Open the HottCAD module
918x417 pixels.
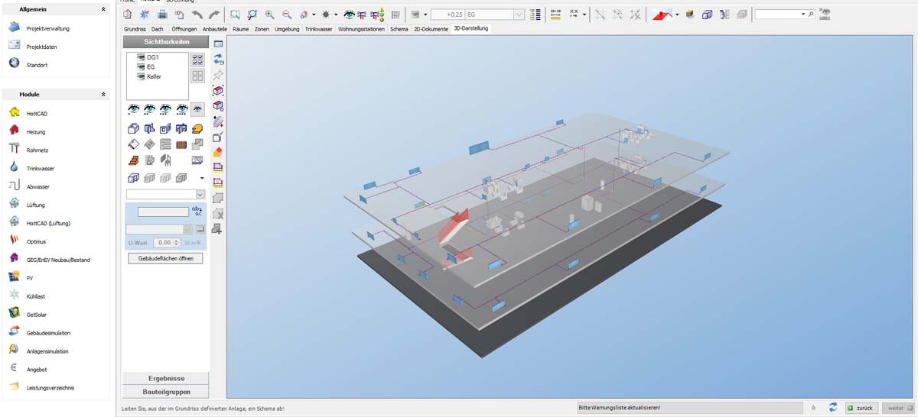pyautogui.click(x=37, y=113)
